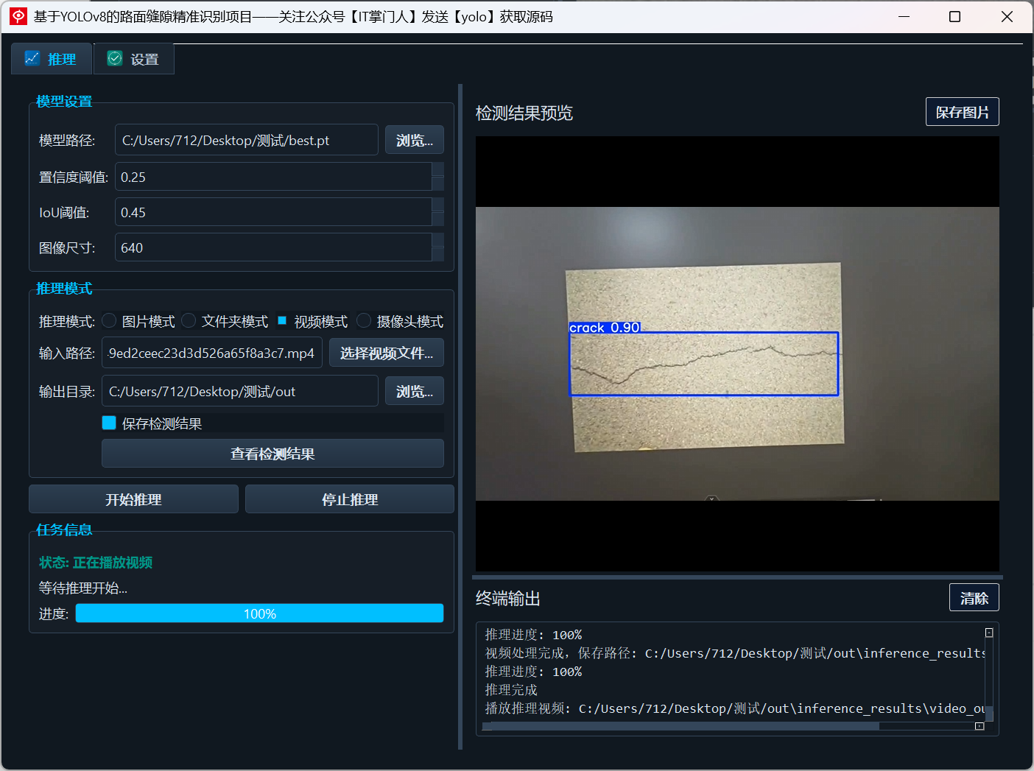Clear terminal output with 清除 button
1034x771 pixels.
coord(974,598)
